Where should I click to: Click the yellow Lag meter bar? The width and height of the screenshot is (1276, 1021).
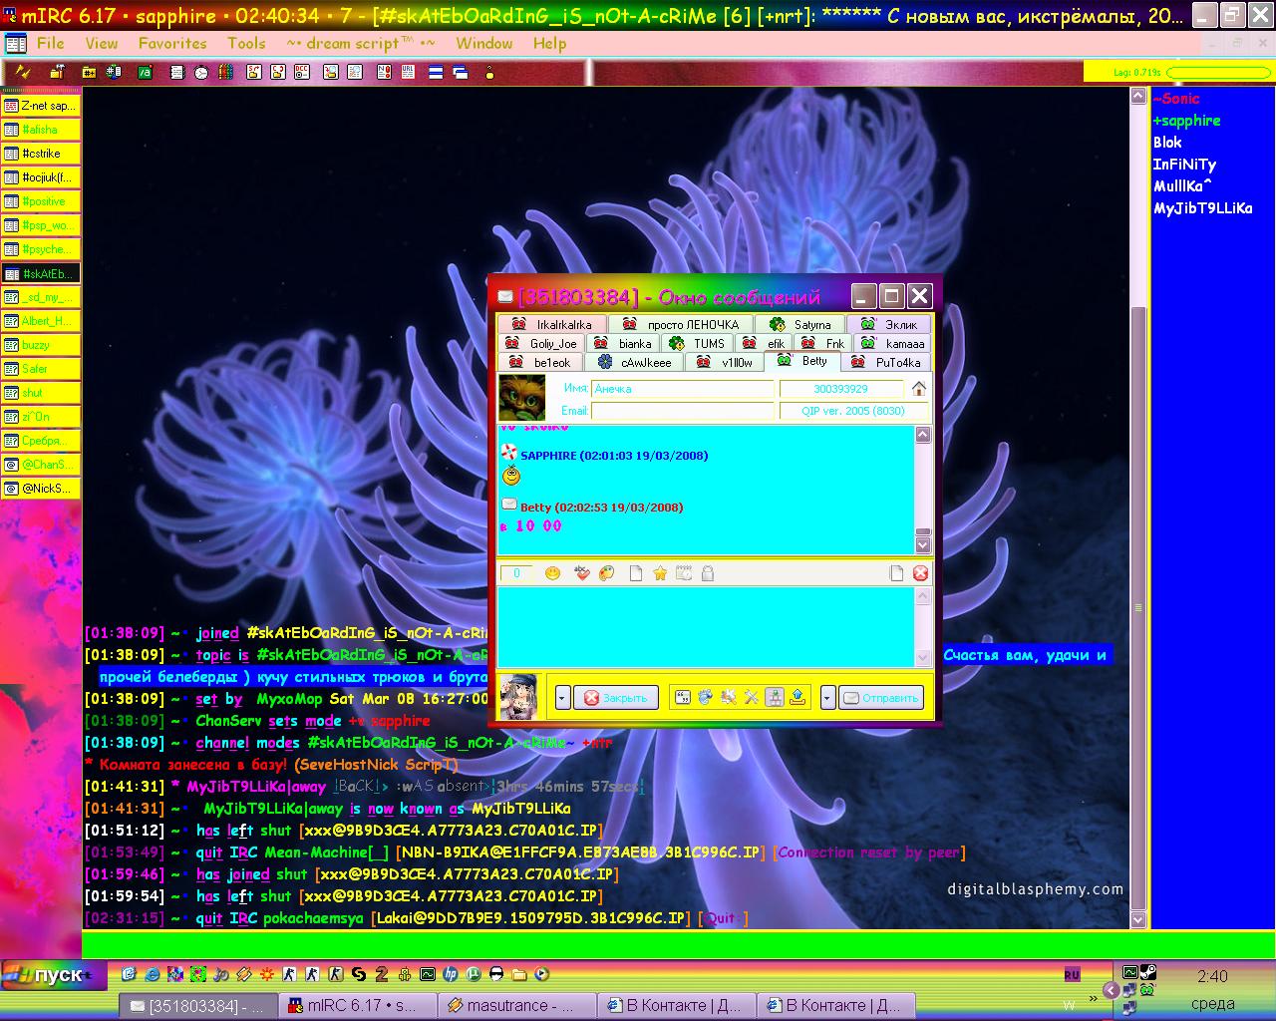coord(1216,72)
